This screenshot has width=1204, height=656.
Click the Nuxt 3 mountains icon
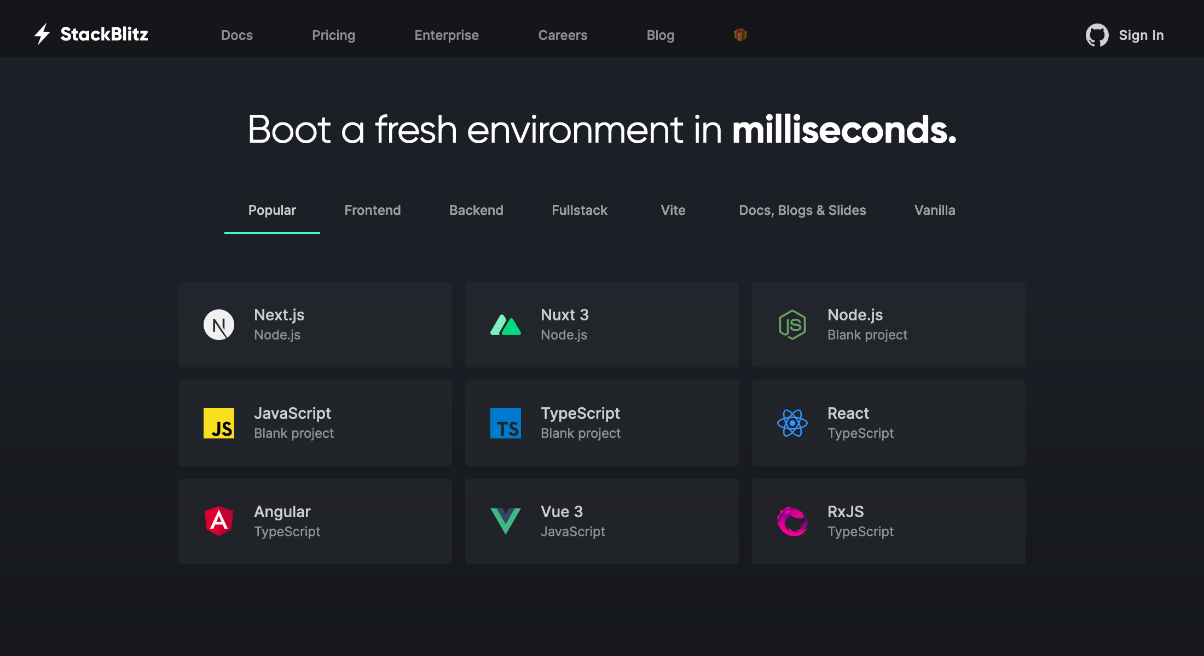[506, 324]
